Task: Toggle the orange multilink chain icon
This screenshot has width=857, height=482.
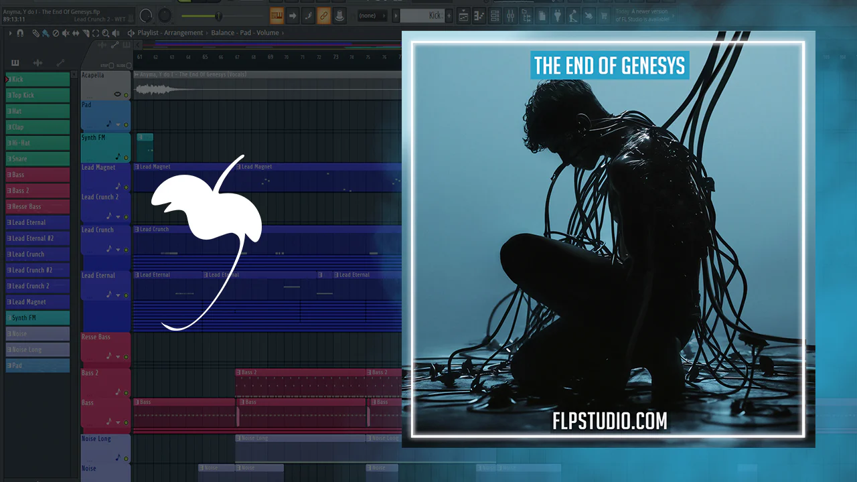Action: [324, 15]
